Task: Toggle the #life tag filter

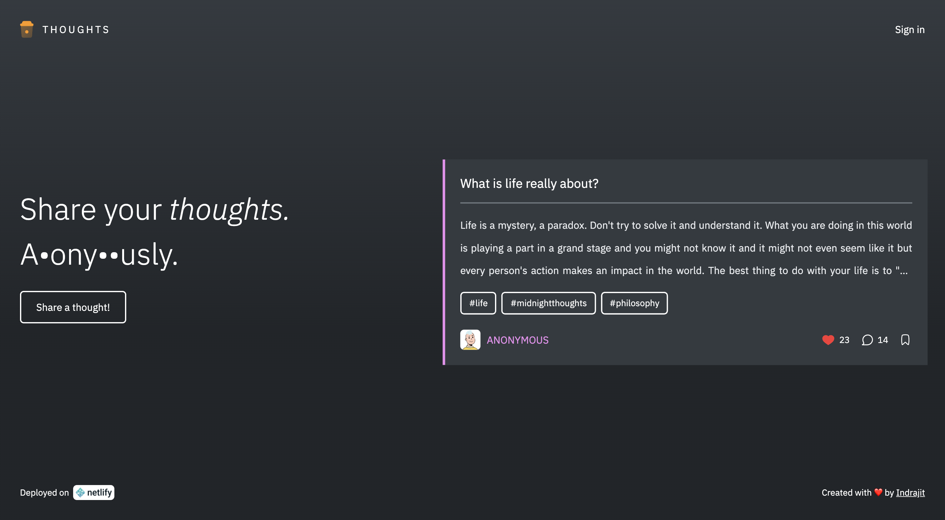Action: coord(478,303)
